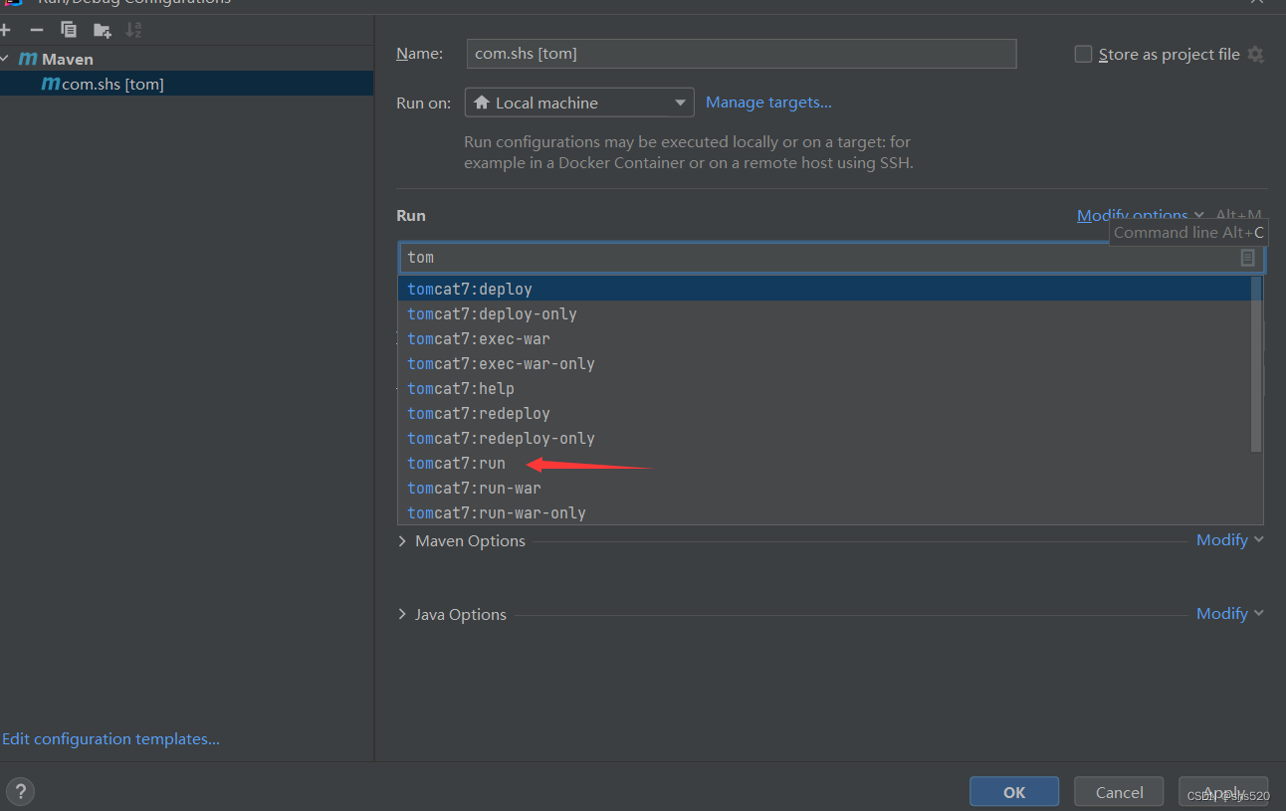Viewport: 1286px width, 811px height.
Task: Create a new configuration folder
Action: pyautogui.click(x=101, y=29)
